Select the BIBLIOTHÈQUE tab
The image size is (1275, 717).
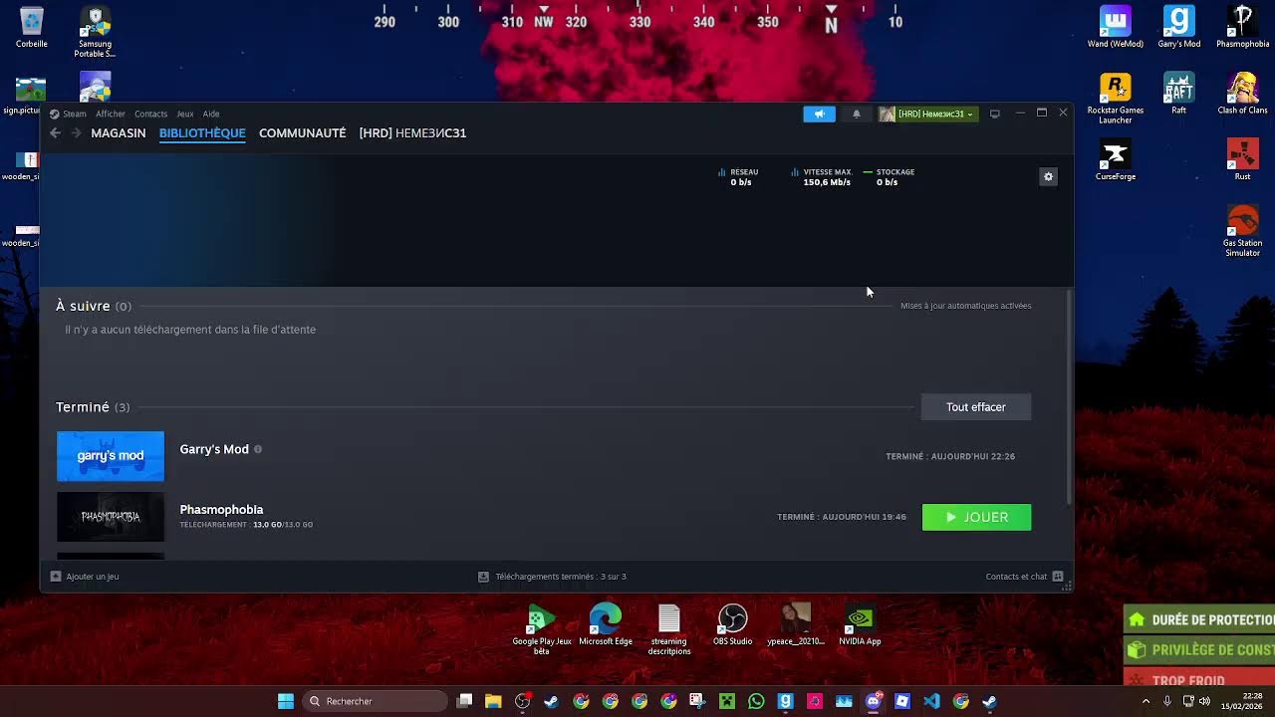[202, 132]
